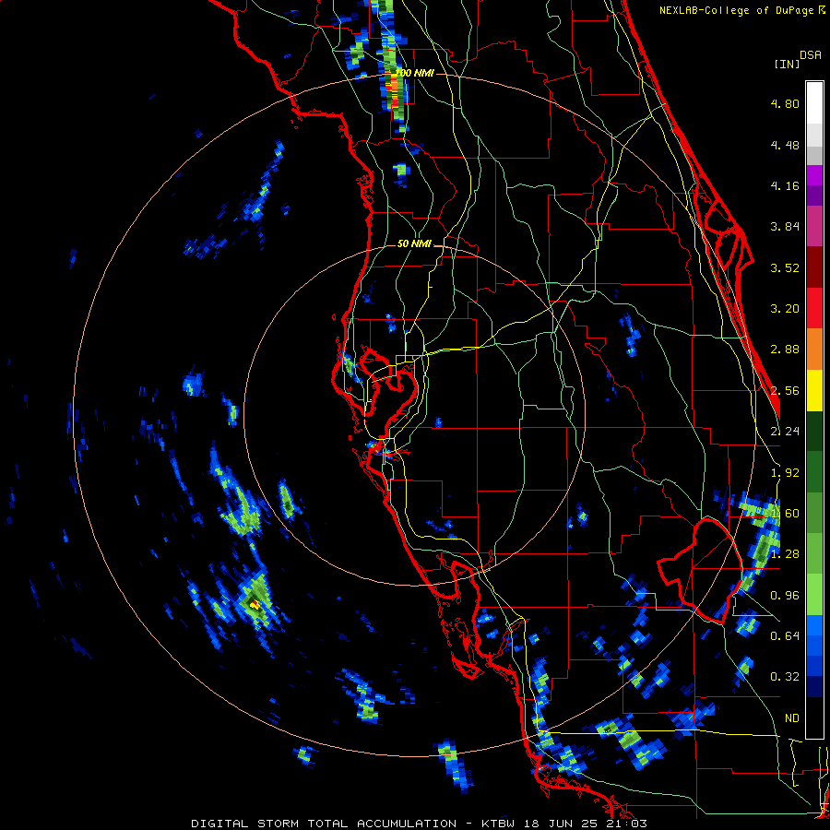830x830 pixels.
Task: Click the 4.16 legend value
Action: 785,185
